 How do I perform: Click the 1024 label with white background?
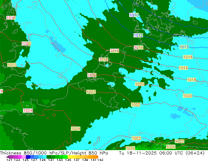(28, 110)
